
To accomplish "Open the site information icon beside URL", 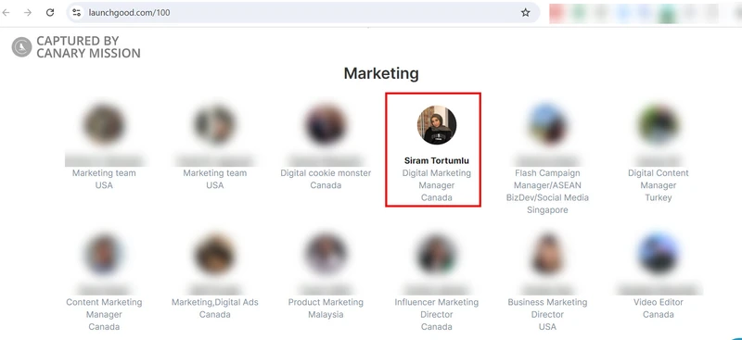I will tap(77, 13).
